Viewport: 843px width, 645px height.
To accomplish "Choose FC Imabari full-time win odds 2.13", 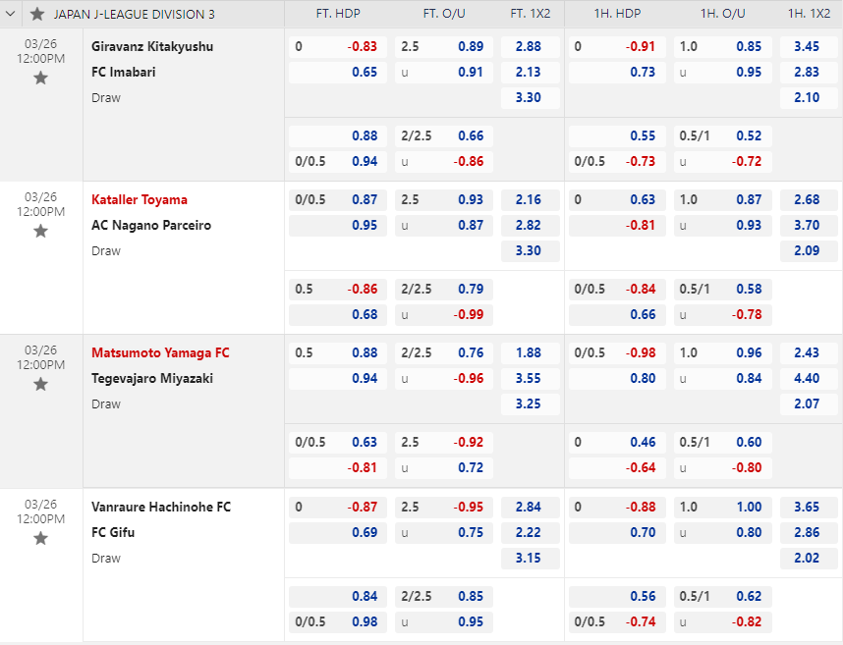I will click(531, 73).
